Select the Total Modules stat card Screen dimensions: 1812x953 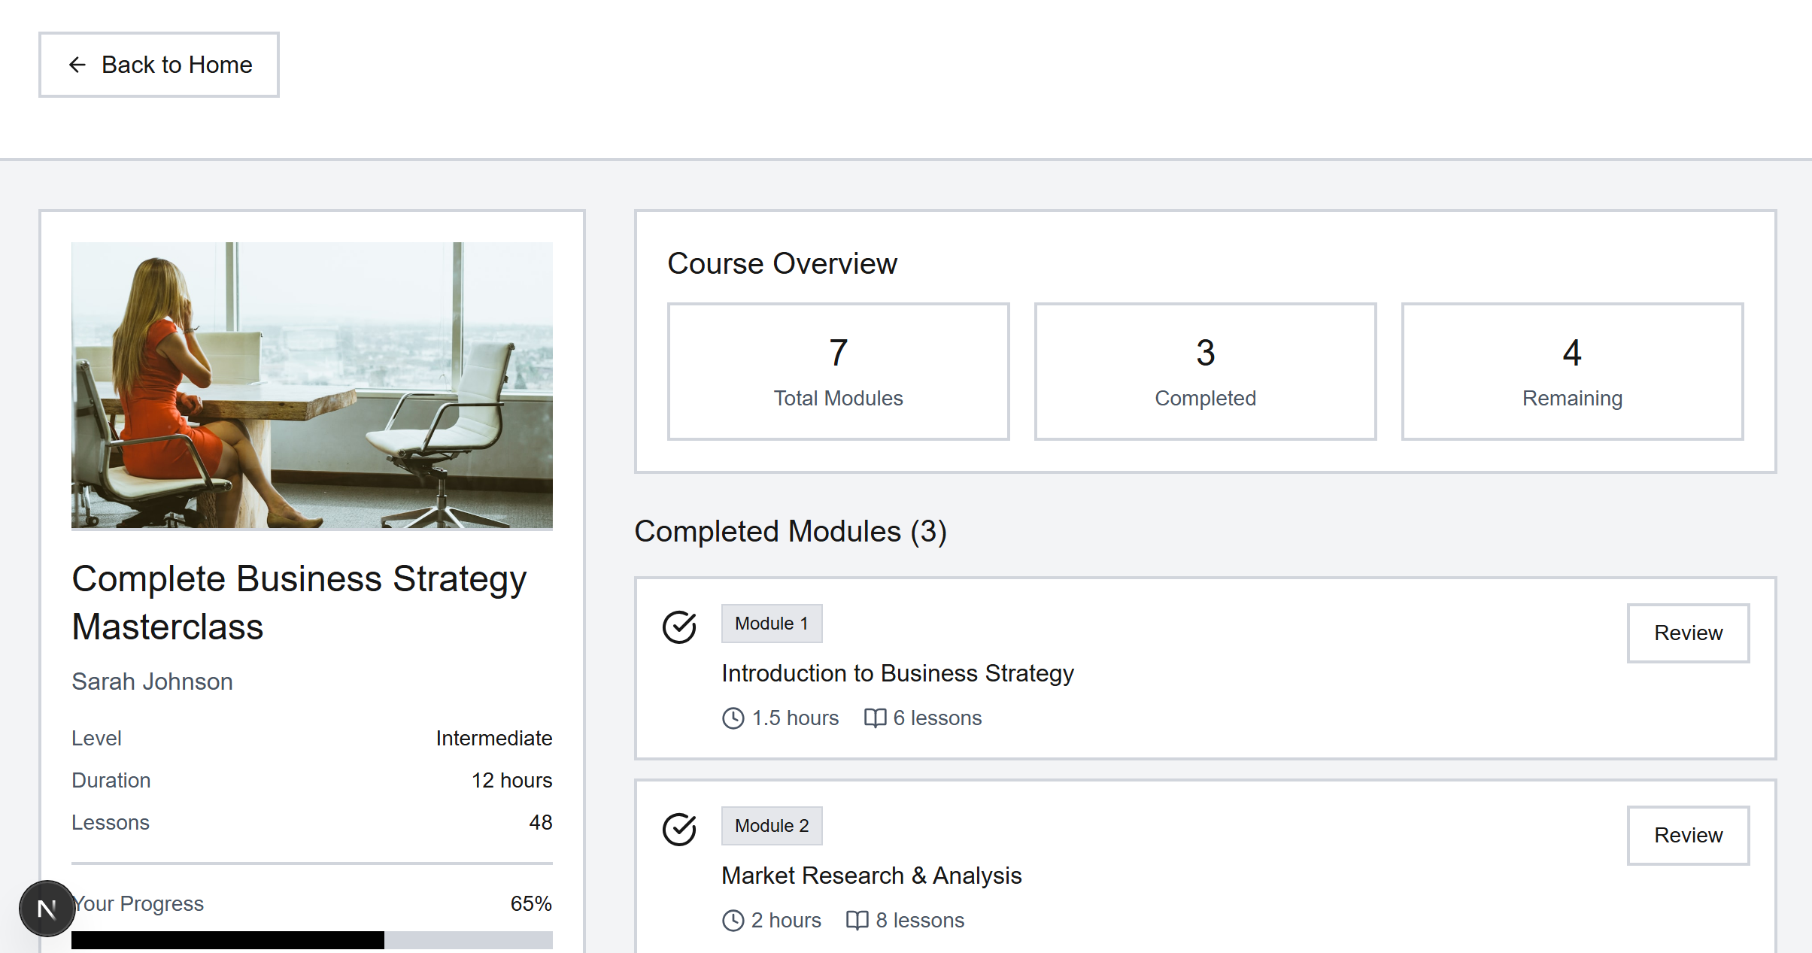(x=838, y=372)
